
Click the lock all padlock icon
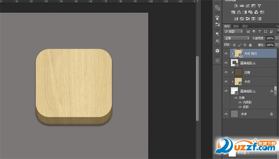coord(250,45)
